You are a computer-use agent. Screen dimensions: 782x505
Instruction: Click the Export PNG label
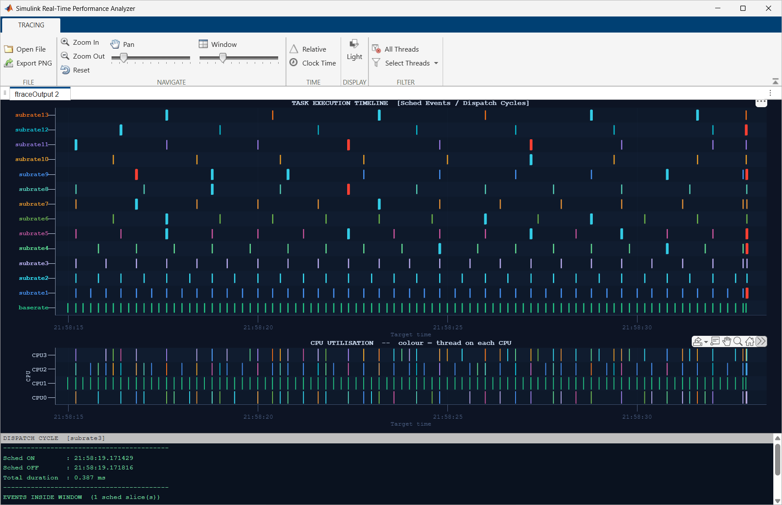pyautogui.click(x=34, y=63)
